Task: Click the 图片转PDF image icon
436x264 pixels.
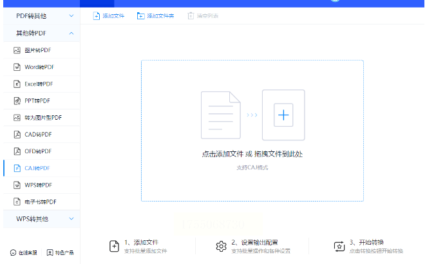Action: click(17, 50)
